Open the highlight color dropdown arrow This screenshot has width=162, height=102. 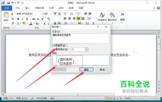pyautogui.click(x=27, y=23)
